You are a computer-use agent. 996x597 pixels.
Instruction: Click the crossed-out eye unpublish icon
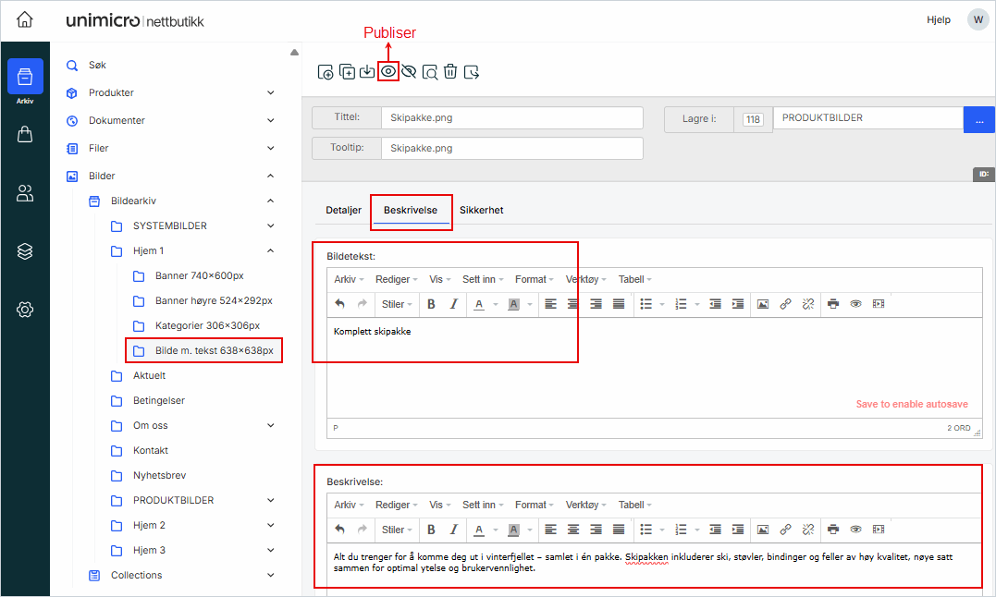(409, 71)
